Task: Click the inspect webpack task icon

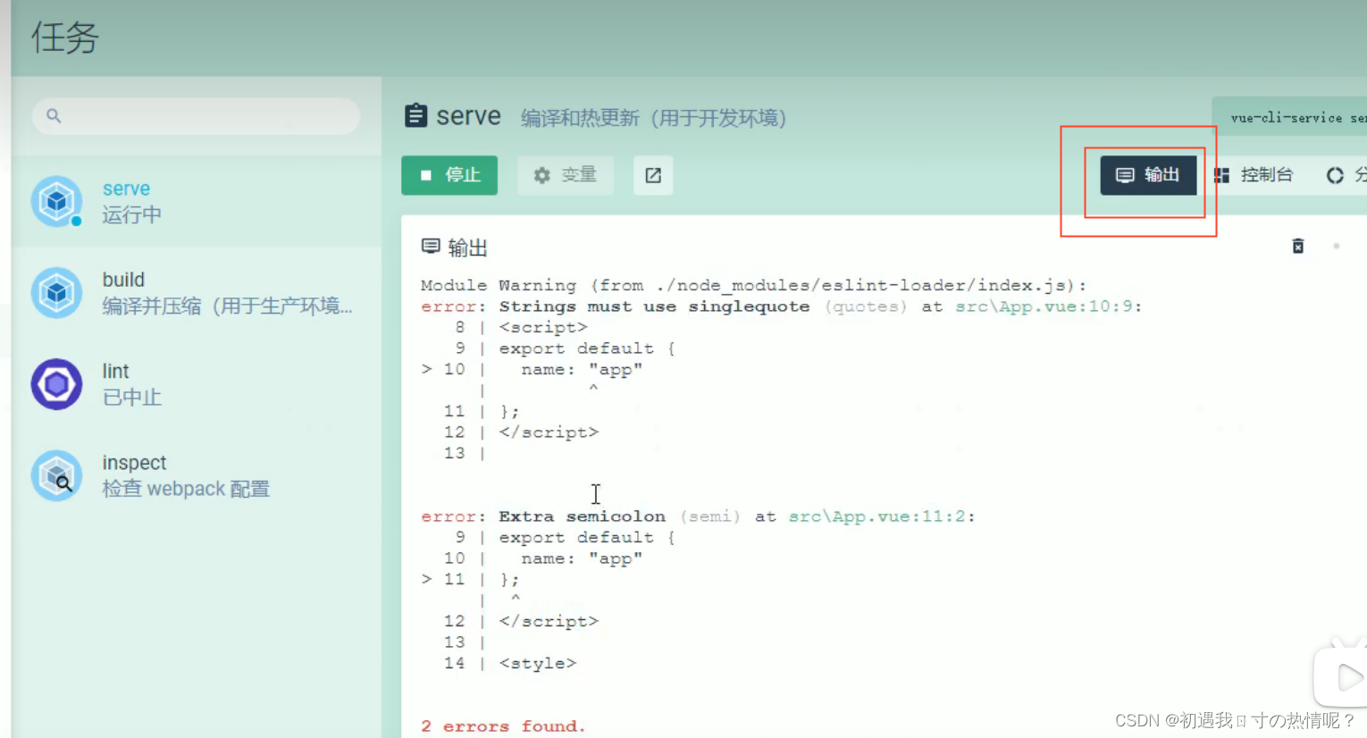Action: click(x=56, y=475)
